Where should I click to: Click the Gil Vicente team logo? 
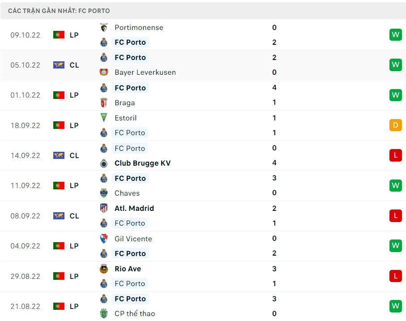pos(103,239)
